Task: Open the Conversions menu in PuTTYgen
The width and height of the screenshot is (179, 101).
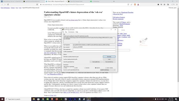Action: tap(71, 32)
